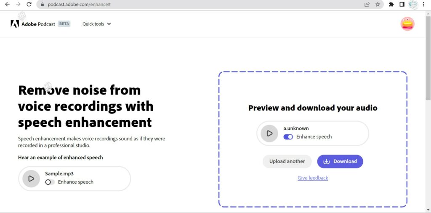
Task: Enable Enhance speech for Sample.mp3
Action: 50,182
